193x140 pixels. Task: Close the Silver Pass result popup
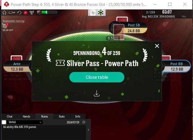coord(157,46)
